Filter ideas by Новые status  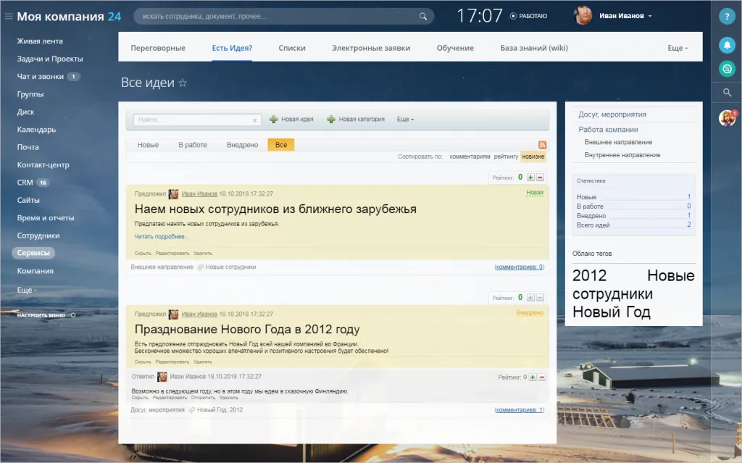coord(148,145)
